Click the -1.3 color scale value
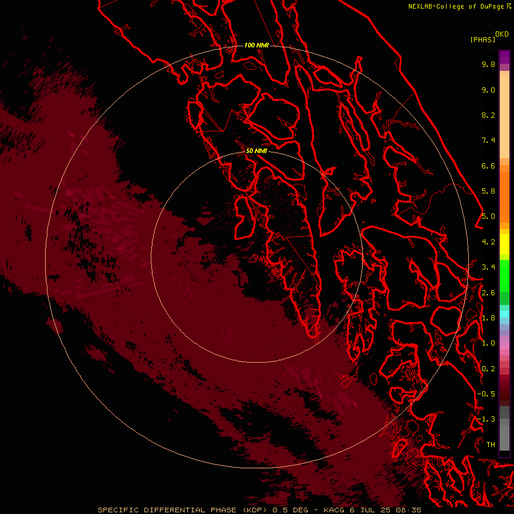 [x=486, y=419]
